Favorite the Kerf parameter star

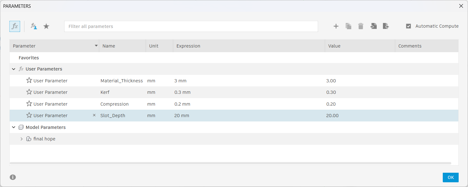pyautogui.click(x=29, y=92)
